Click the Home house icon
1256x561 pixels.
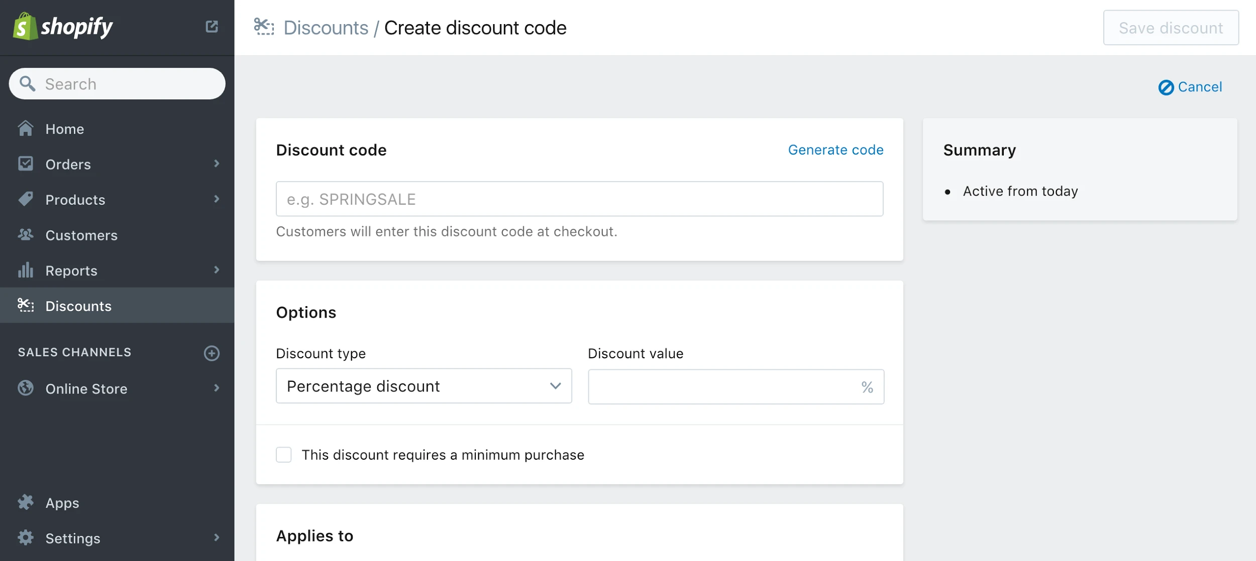(26, 128)
